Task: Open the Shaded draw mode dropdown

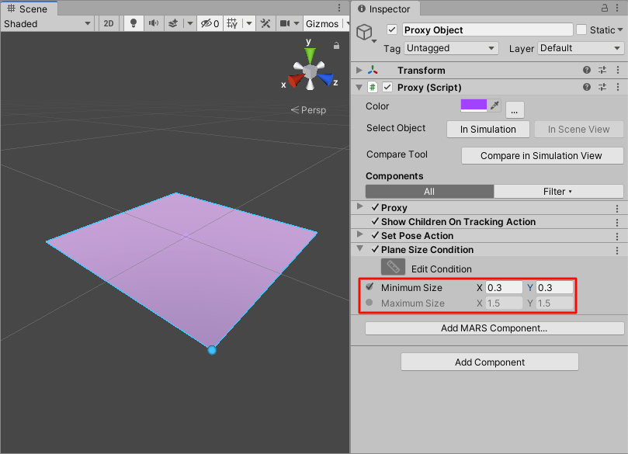Action: click(47, 23)
